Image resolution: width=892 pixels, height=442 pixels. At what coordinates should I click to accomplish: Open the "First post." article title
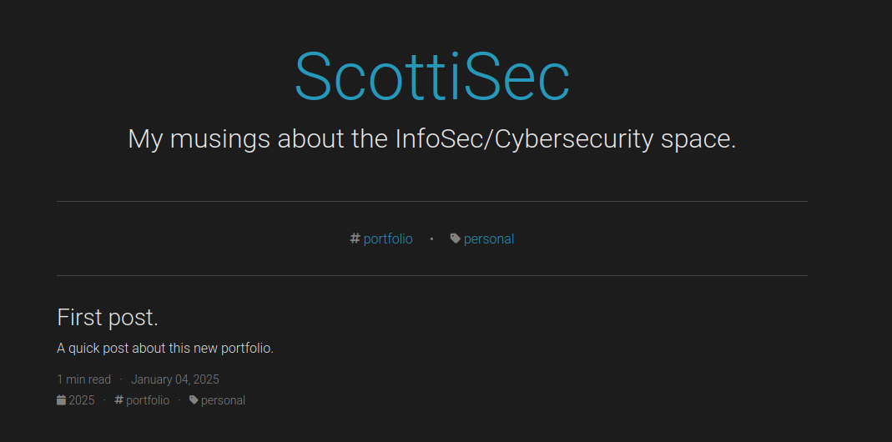108,317
